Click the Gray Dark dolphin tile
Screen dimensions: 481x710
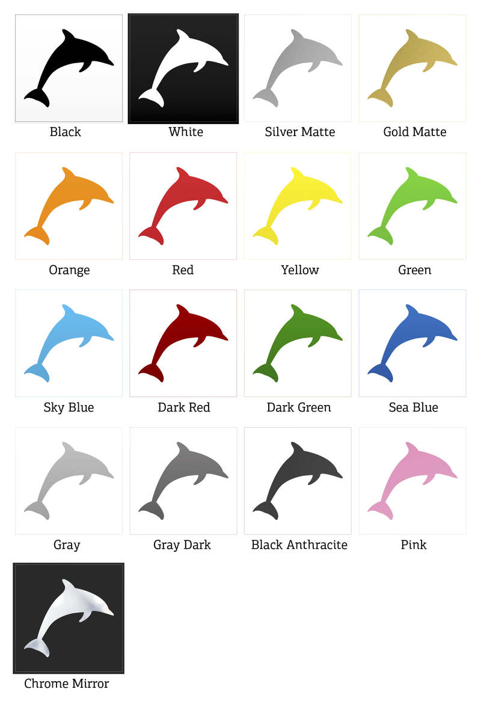pos(183,481)
